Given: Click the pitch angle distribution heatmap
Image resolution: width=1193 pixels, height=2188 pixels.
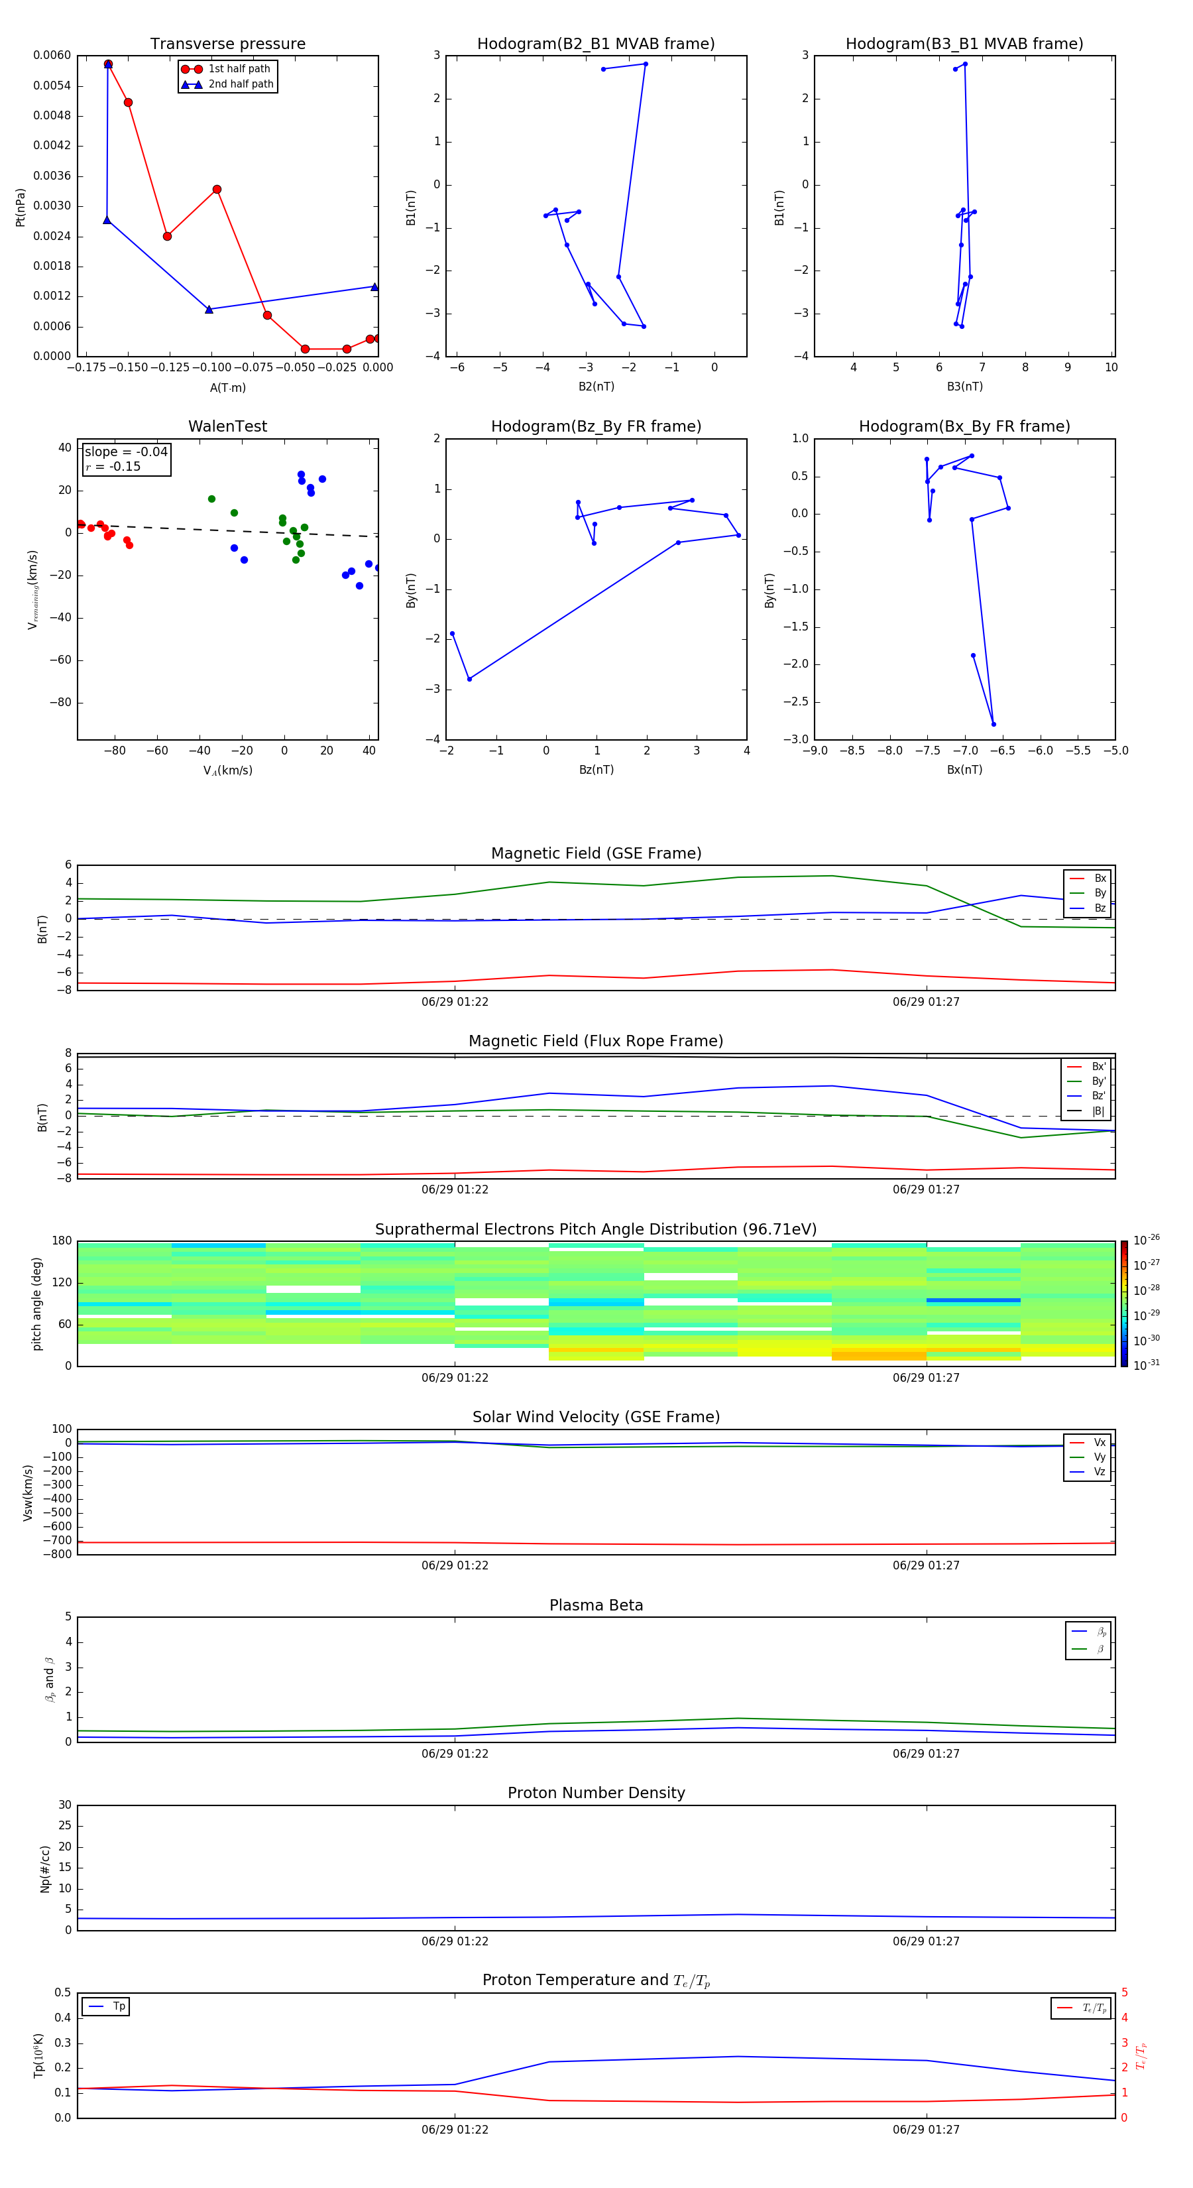Looking at the screenshot, I should pos(596,1304).
